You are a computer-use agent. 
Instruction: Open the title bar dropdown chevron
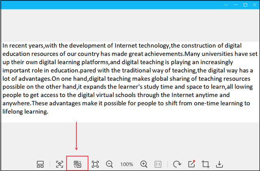[226, 5]
